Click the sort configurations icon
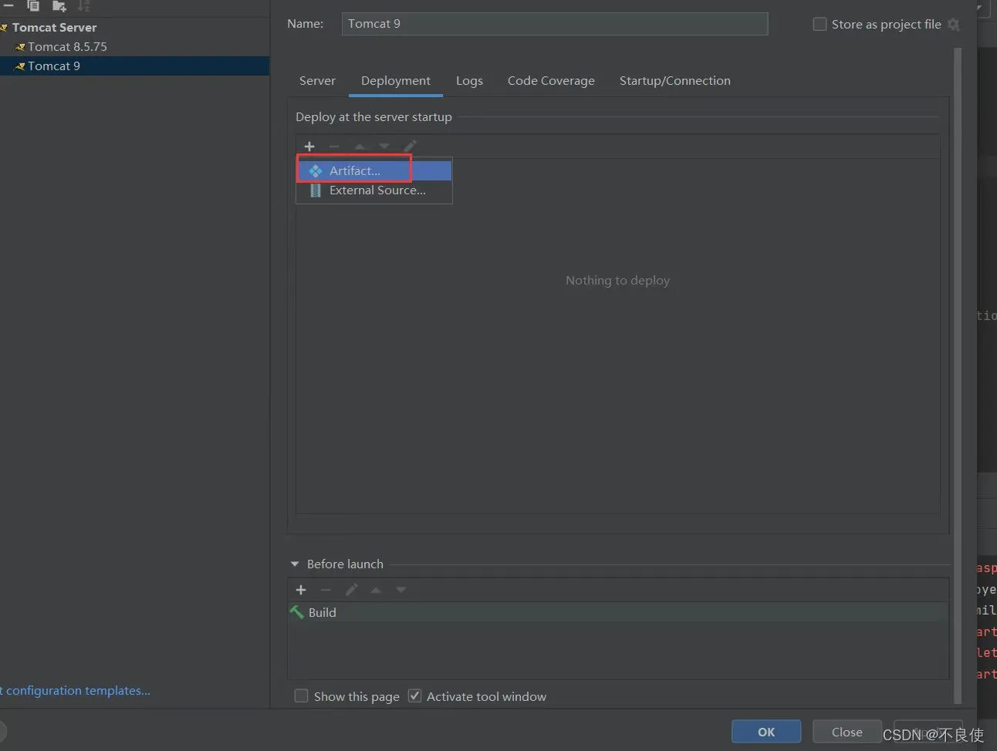 (84, 5)
